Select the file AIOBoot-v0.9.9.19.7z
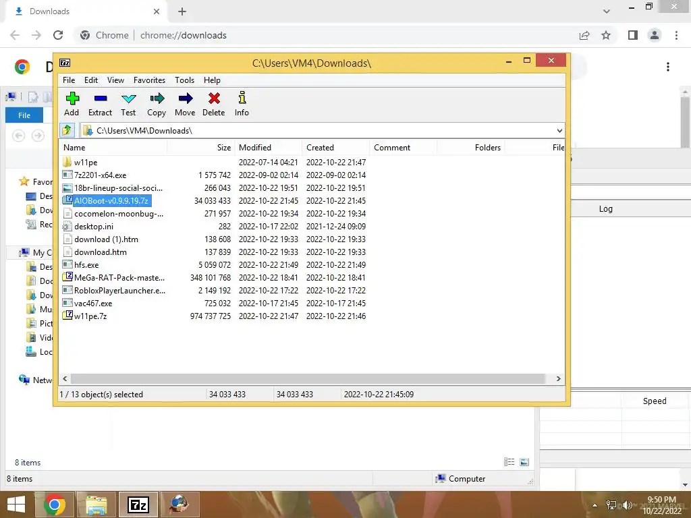Screen dimensions: 691x518 point(111,201)
